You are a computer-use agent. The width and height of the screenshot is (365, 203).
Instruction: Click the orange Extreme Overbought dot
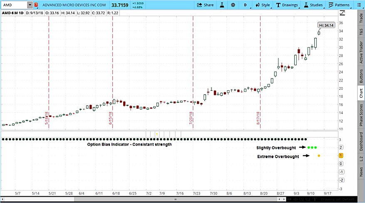[319, 156]
